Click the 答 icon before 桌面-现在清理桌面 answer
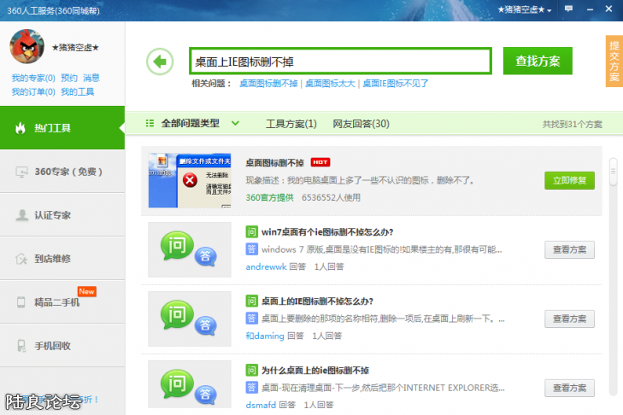 tap(251, 387)
